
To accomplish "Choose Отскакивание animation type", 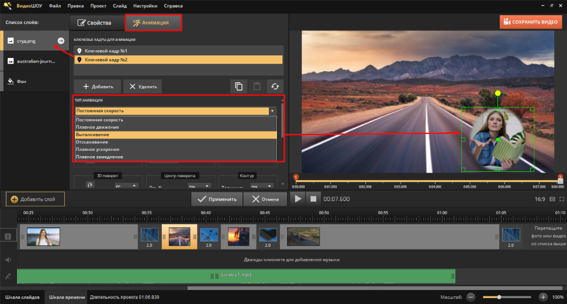I will coord(176,142).
